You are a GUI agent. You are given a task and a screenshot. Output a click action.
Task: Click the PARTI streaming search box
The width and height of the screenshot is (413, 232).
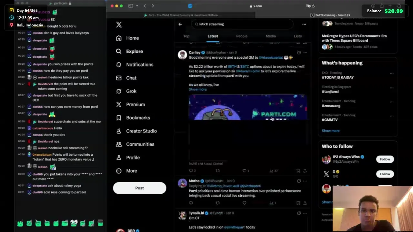click(x=242, y=24)
